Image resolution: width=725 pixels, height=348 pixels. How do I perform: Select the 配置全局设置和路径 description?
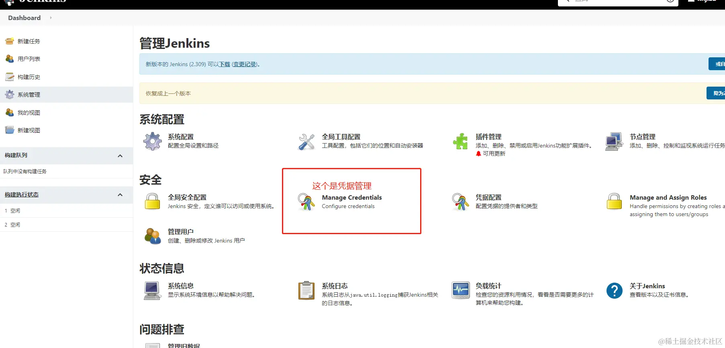point(193,146)
